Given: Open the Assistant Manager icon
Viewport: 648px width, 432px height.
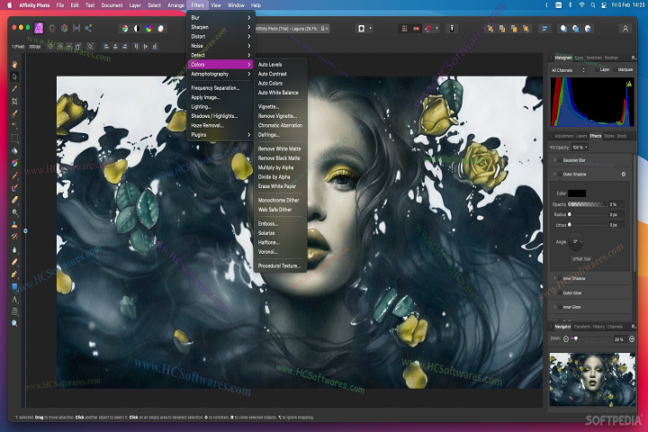Looking at the screenshot, I should [452, 29].
